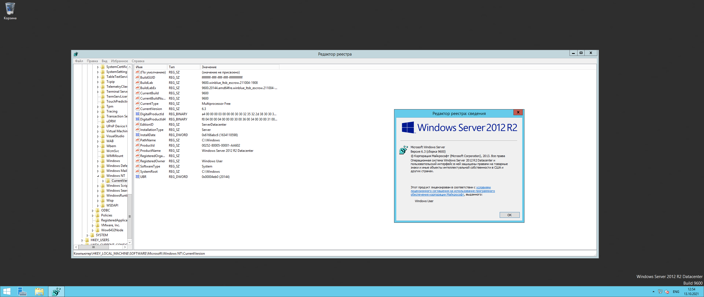Open Server Manager from the taskbar
Viewport: 704px width, 297px height.
[22, 291]
